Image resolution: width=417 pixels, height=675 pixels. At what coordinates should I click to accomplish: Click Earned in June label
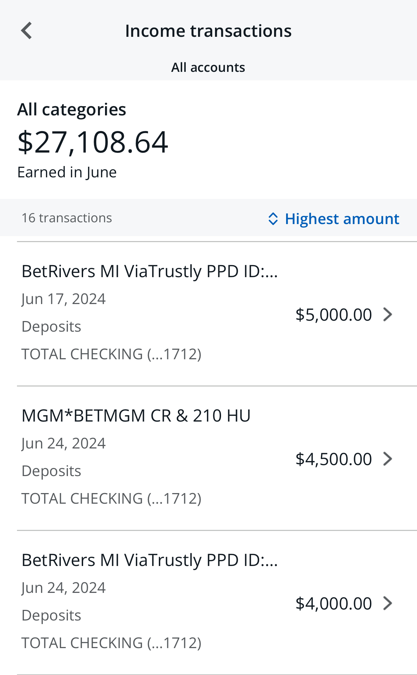(67, 172)
